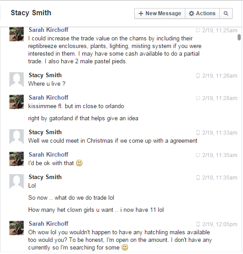Open Sarah Kirchoff name on kissimmee message

tap(48, 97)
